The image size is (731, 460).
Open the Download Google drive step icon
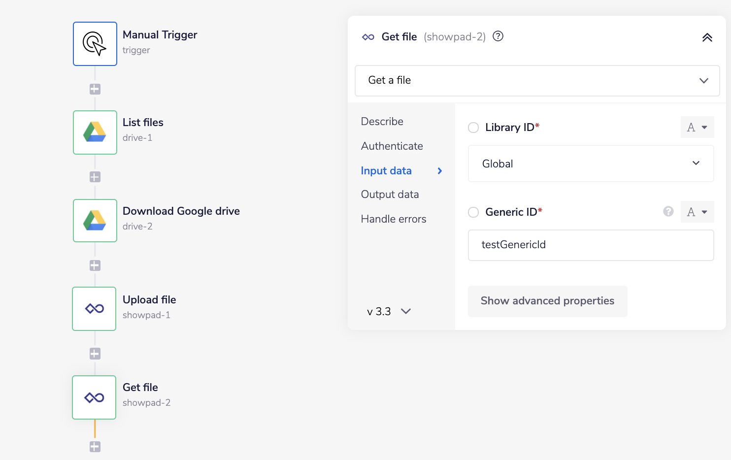[x=95, y=221]
